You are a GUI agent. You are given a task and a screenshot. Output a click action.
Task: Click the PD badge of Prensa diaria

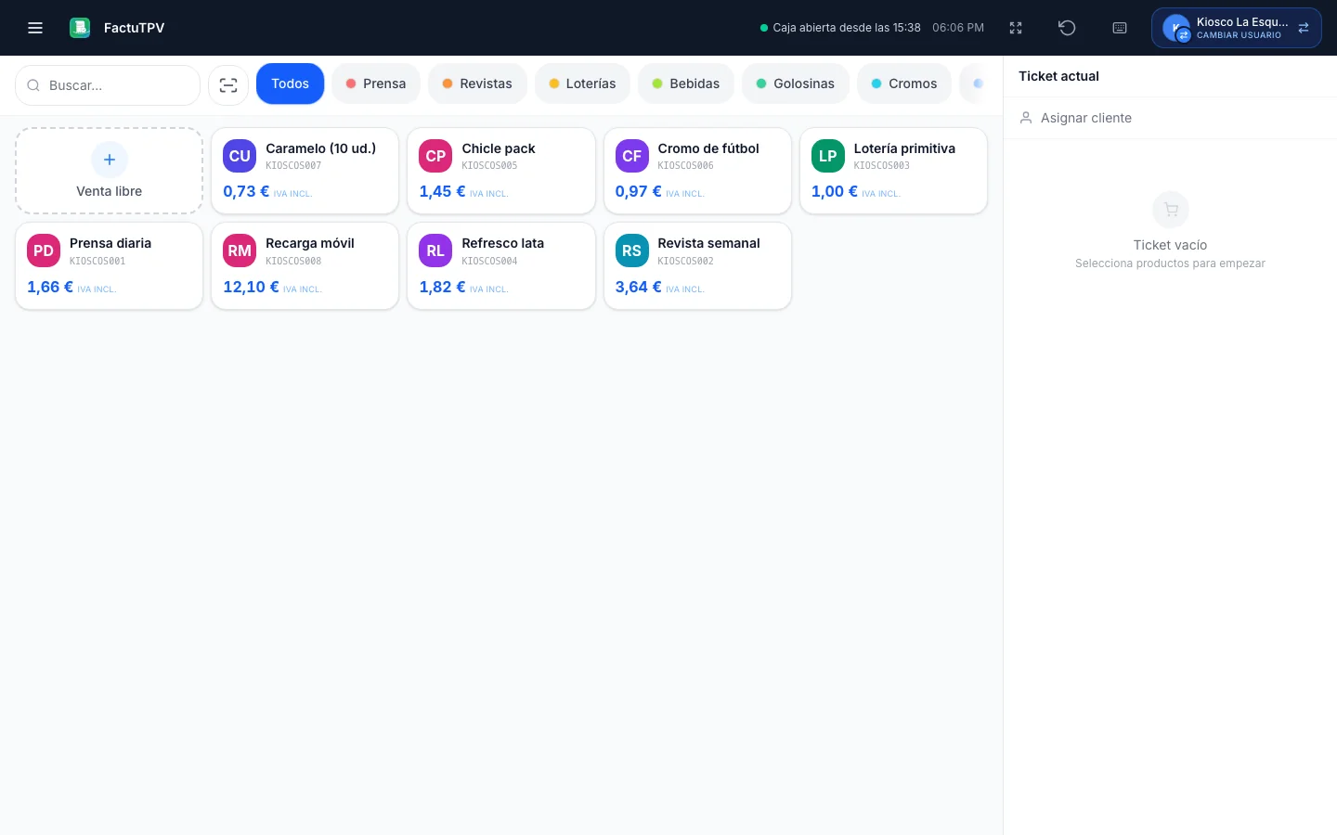44,250
